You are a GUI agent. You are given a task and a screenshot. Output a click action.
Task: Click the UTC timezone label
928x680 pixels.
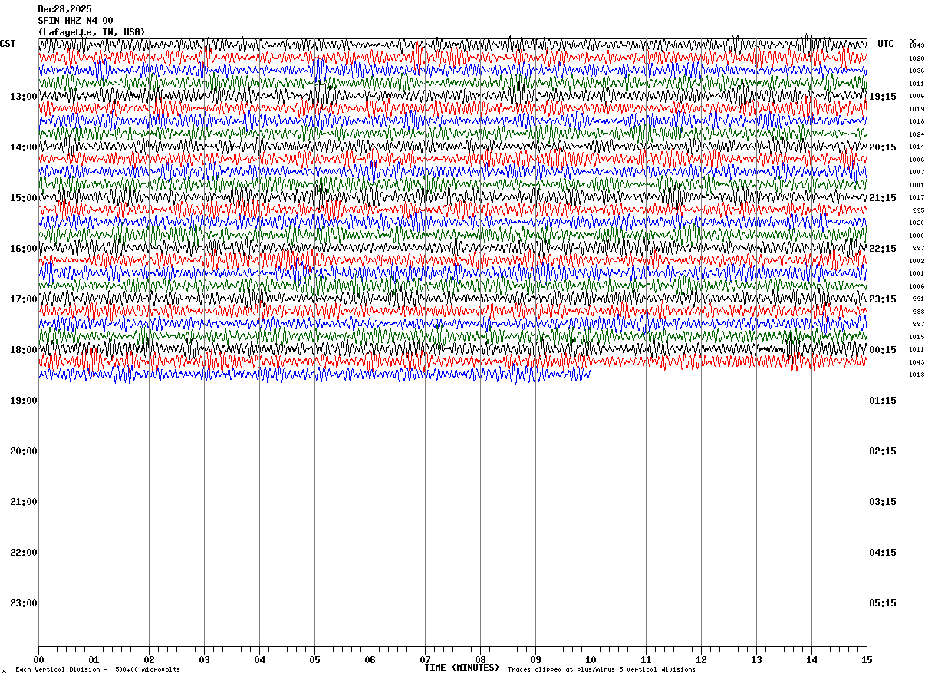886,44
